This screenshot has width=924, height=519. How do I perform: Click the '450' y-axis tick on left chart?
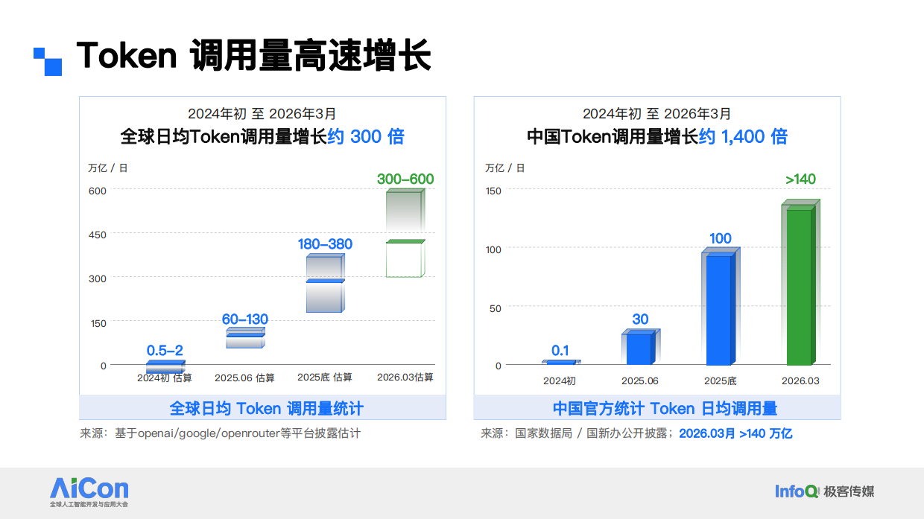pos(98,235)
